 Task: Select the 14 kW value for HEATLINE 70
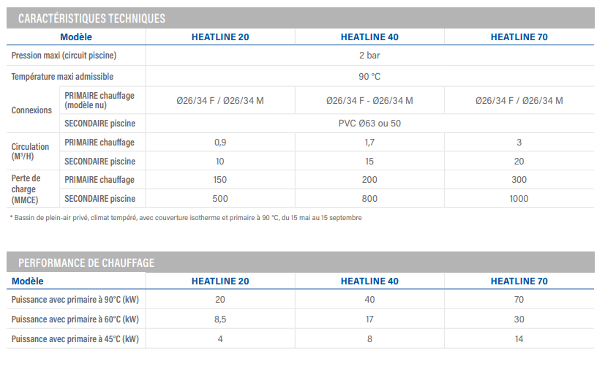tap(519, 339)
